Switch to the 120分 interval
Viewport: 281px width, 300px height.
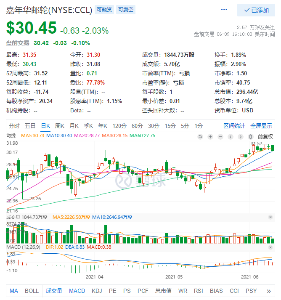tap(119, 126)
